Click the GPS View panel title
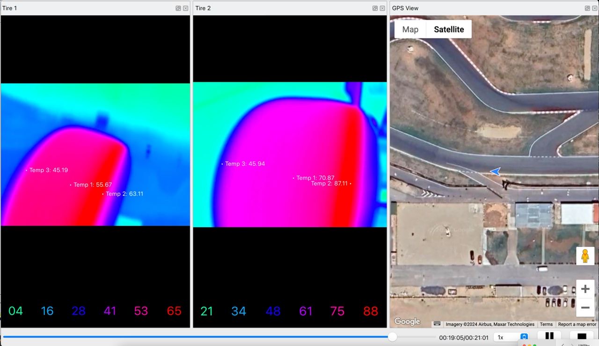 click(x=405, y=8)
